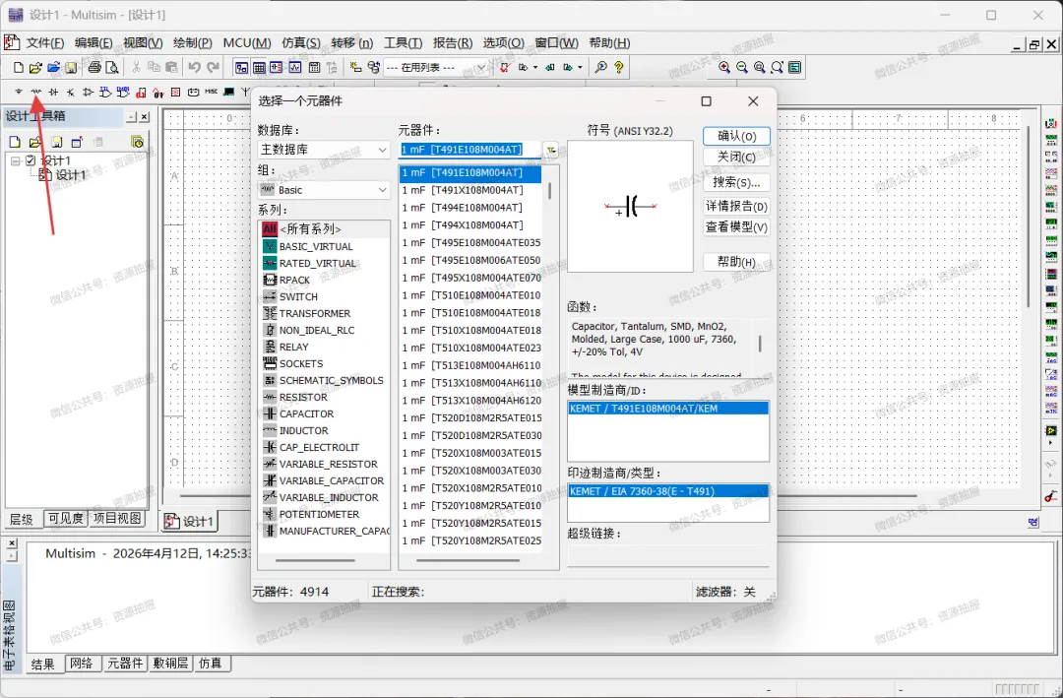Click the 确认(O) button
1063x698 pixels.
pos(736,136)
